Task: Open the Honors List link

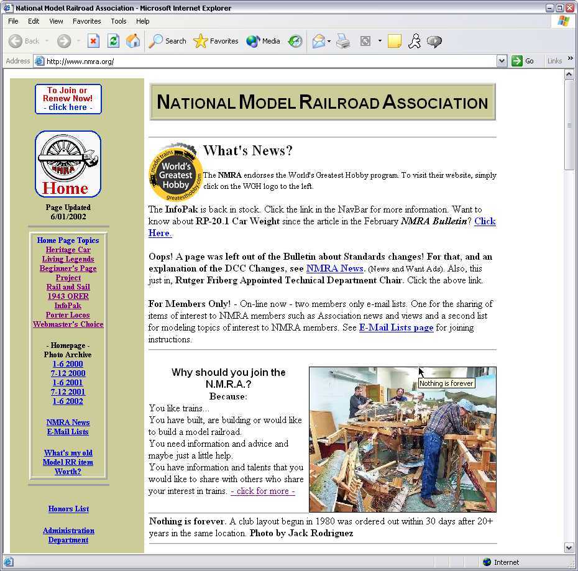Action: tap(68, 509)
